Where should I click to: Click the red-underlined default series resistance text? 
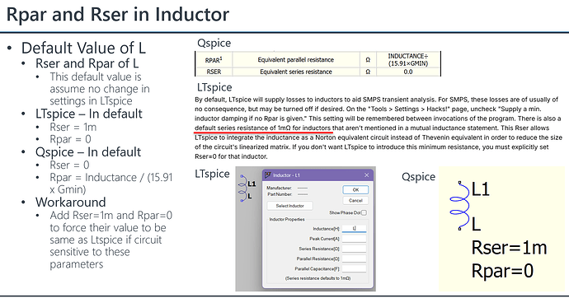[x=263, y=128]
